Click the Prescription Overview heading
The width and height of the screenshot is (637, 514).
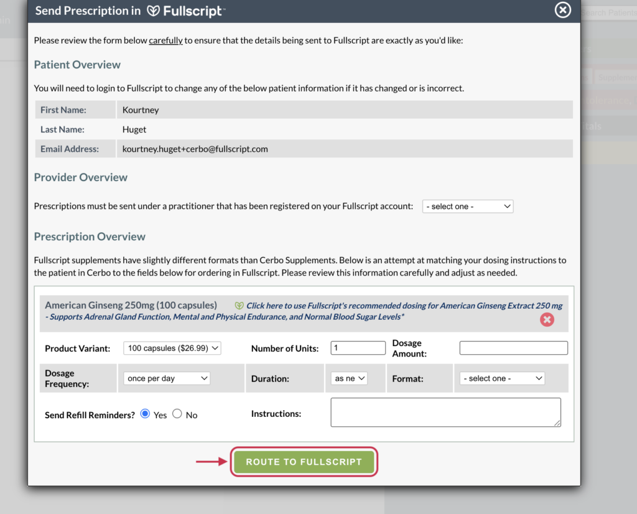click(x=90, y=236)
